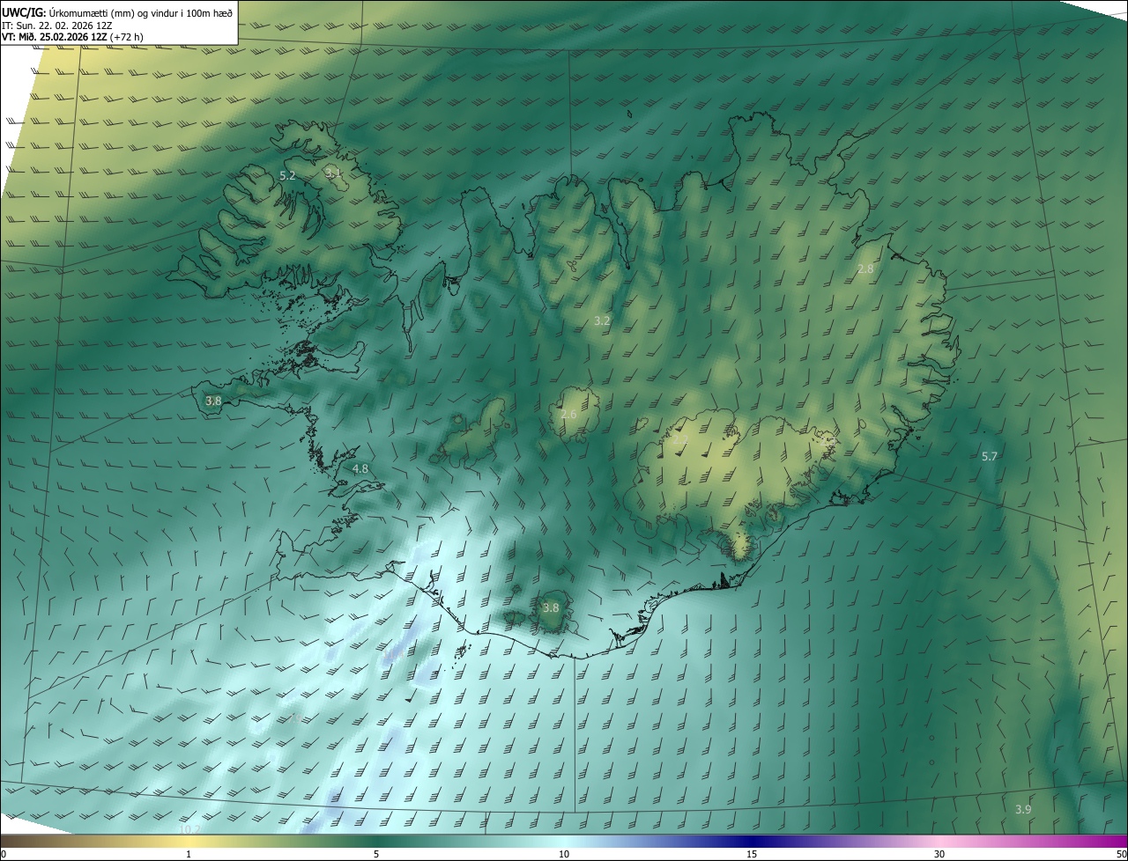Click the colour scale label "10"
Image resolution: width=1128 pixels, height=861 pixels.
tap(564, 854)
